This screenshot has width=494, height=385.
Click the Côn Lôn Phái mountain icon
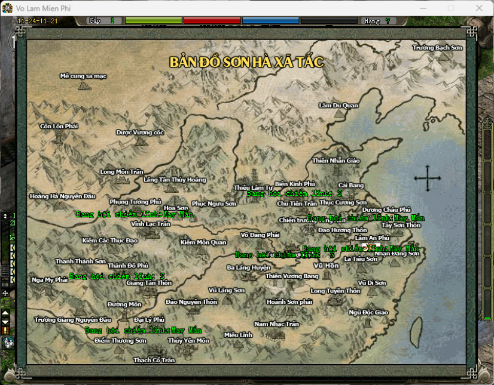(59, 136)
